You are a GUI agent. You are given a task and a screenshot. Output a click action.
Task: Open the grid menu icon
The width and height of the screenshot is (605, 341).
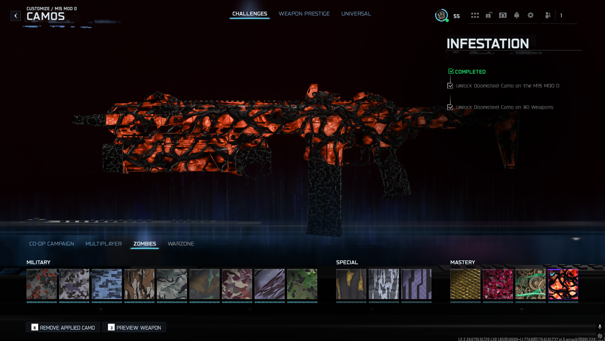click(475, 16)
